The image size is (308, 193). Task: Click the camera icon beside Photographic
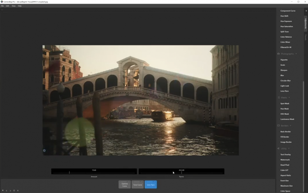point(278,54)
